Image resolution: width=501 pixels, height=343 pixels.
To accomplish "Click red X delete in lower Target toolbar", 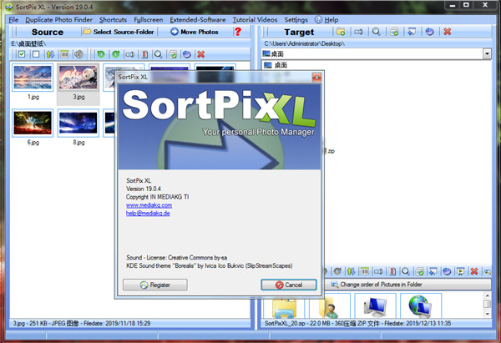I will pyautogui.click(x=474, y=271).
